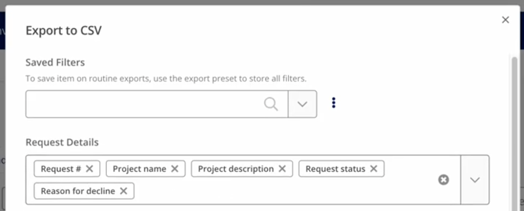Select the Project description chip label
This screenshot has width=524, height=211.
click(236, 169)
